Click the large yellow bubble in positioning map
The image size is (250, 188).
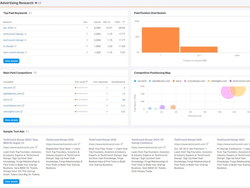coord(238,91)
